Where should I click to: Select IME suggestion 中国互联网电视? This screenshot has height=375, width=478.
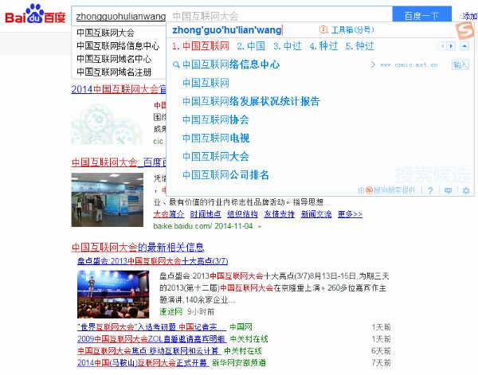216,138
